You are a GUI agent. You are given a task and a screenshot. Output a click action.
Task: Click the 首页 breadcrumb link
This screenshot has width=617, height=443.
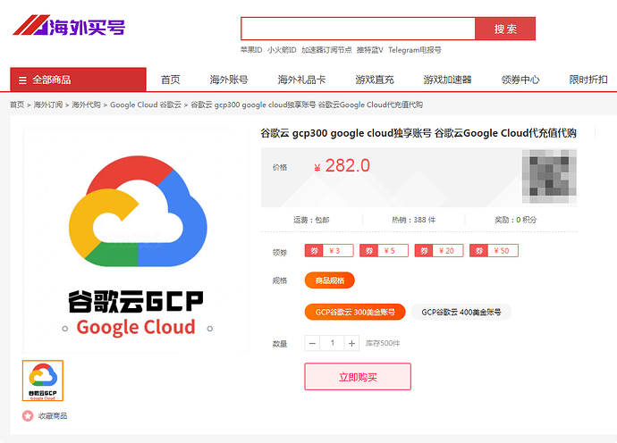coord(17,104)
